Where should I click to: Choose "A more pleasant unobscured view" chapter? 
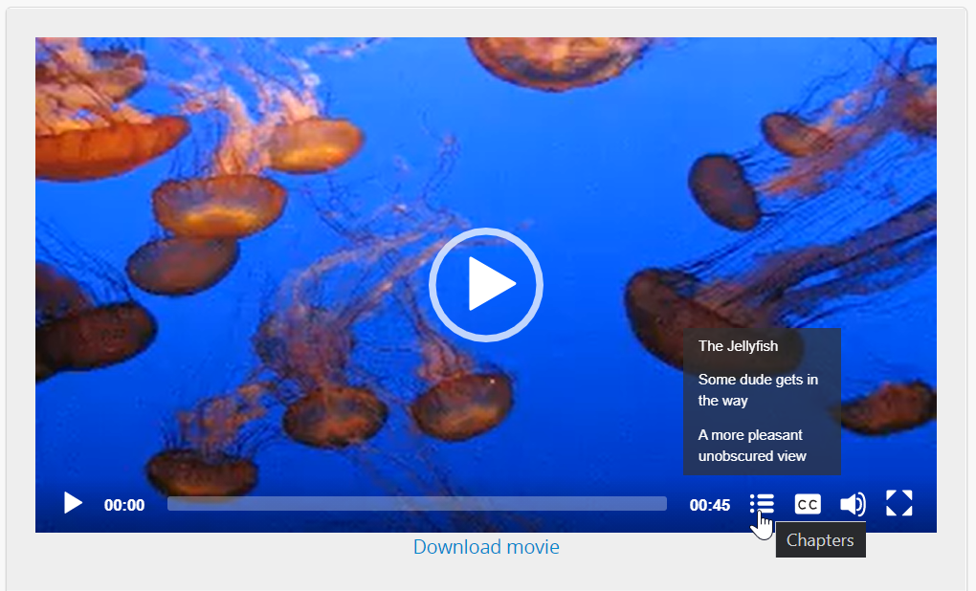coord(752,446)
